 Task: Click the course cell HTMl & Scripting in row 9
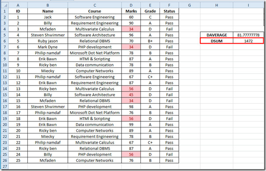tap(95, 59)
